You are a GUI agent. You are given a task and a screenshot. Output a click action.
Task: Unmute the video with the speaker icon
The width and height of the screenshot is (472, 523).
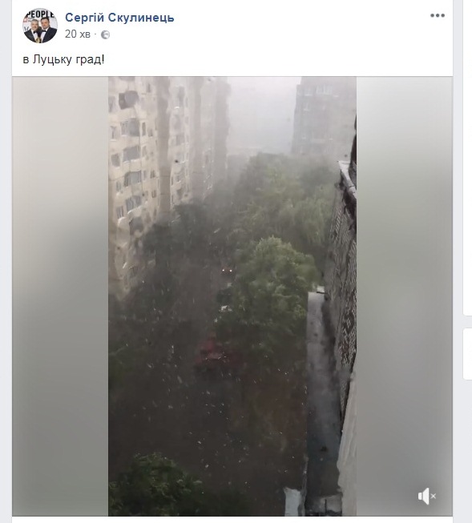426,496
